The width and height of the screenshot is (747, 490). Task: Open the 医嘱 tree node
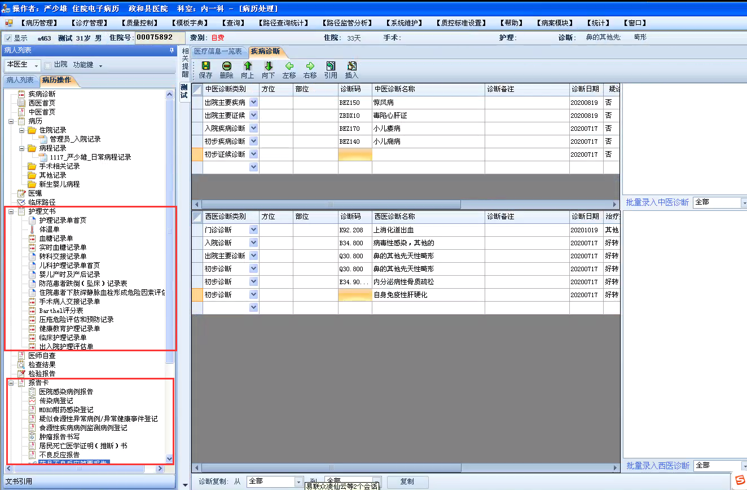[x=35, y=193]
